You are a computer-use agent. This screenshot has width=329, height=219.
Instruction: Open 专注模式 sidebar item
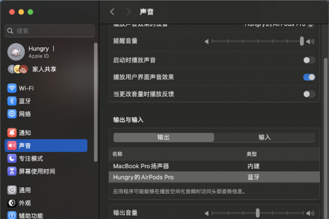pyautogui.click(x=46, y=158)
